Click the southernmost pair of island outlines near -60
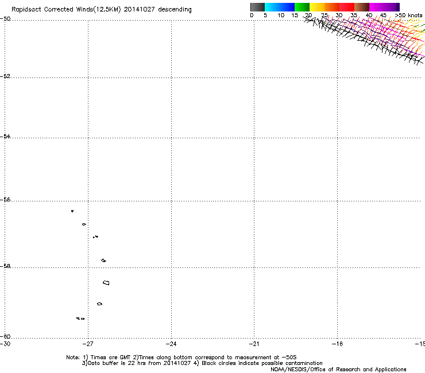Viewport: 425px width, 373px height. click(x=80, y=318)
